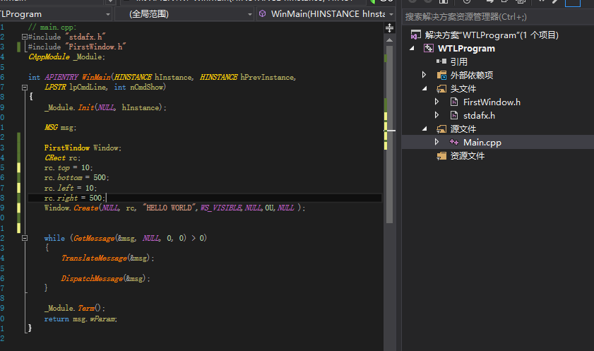Select Main.cpp in Solution Explorer
Screen dimensions: 594x351
point(482,143)
